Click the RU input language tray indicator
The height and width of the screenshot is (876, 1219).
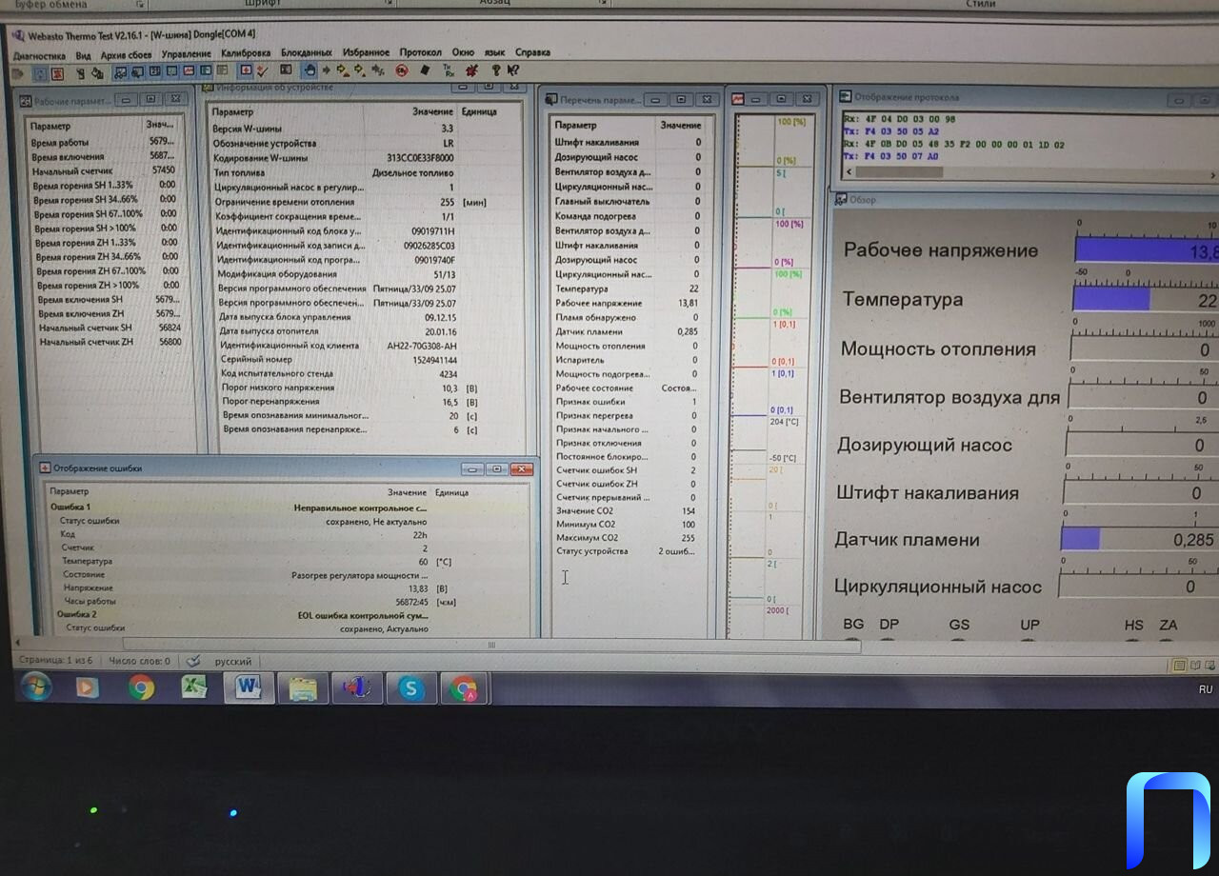(x=1205, y=688)
